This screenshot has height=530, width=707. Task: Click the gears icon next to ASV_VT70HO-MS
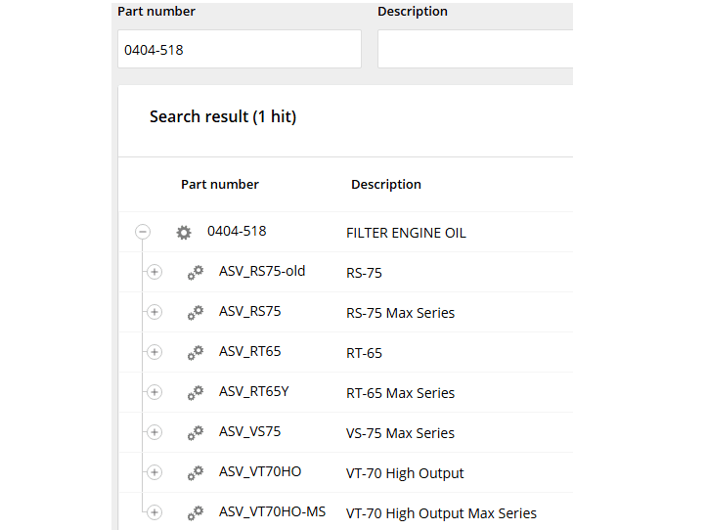[x=196, y=512]
